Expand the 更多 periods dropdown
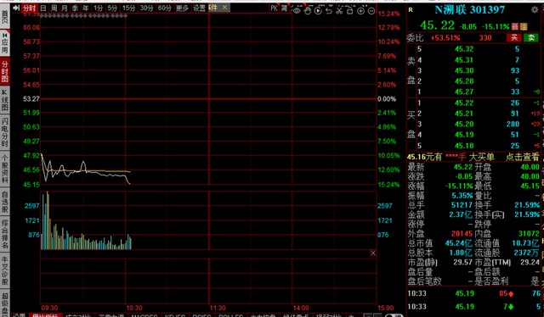Screen dimensions: 544x317 [x=182, y=8]
